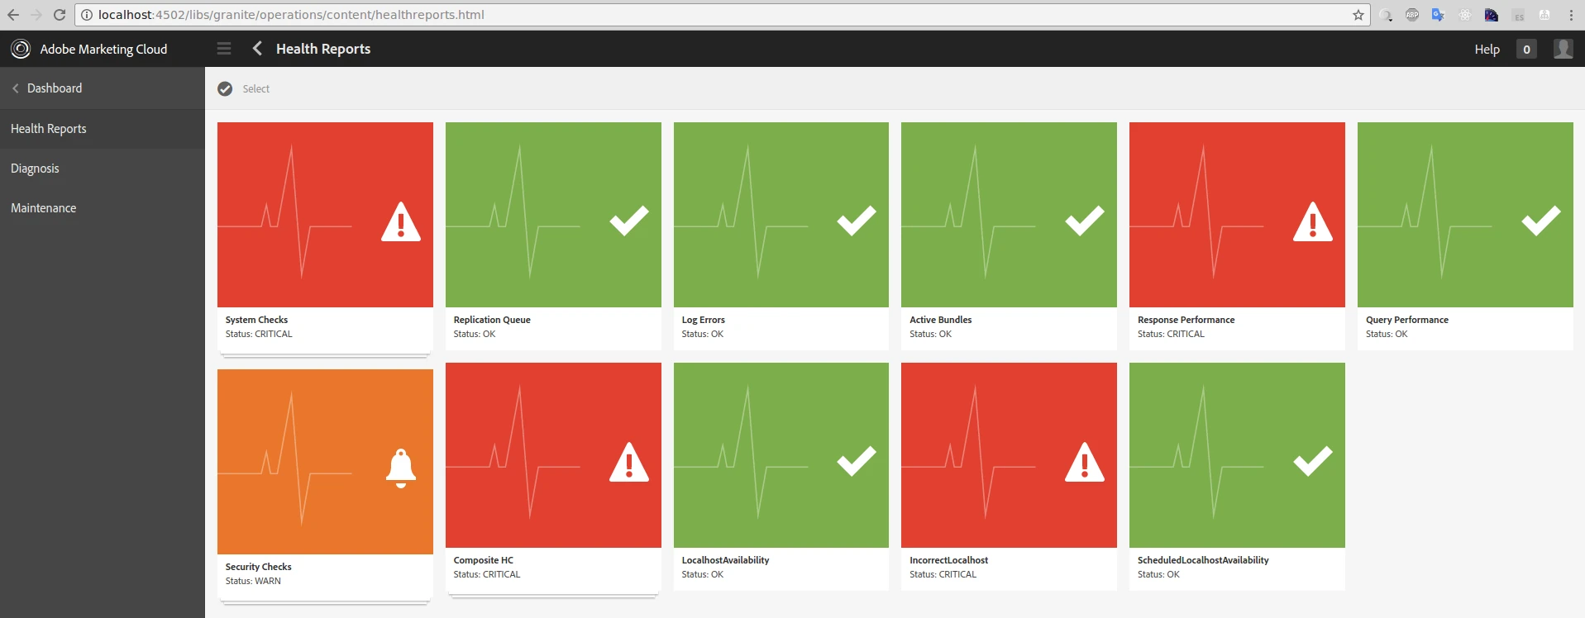Viewport: 1585px width, 618px height.
Task: Open the IncorrectLocalhost card title
Action: pyautogui.click(x=949, y=560)
